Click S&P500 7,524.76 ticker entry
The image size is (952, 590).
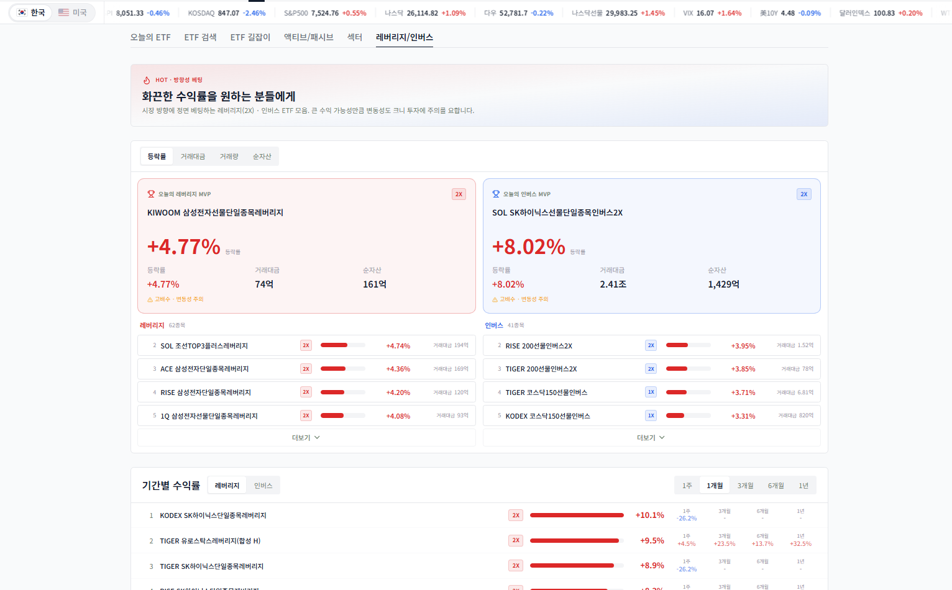point(325,13)
